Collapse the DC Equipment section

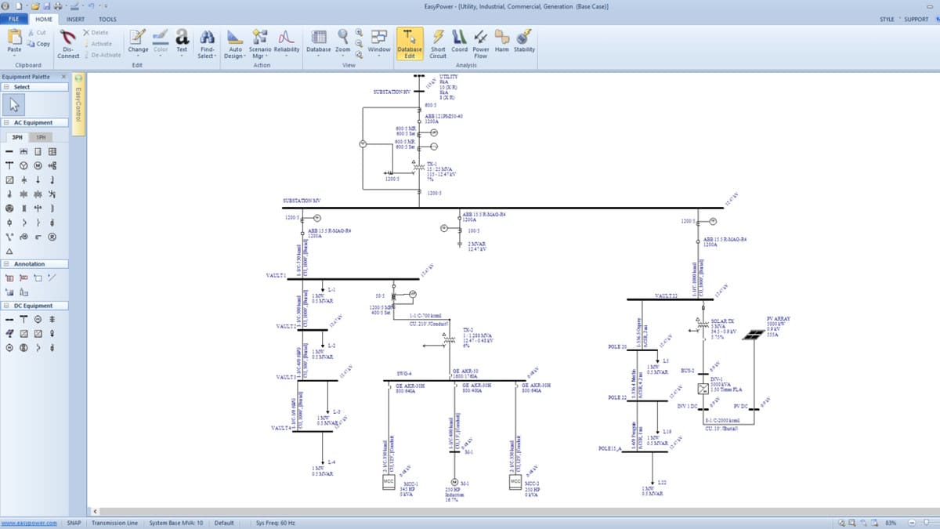6,306
